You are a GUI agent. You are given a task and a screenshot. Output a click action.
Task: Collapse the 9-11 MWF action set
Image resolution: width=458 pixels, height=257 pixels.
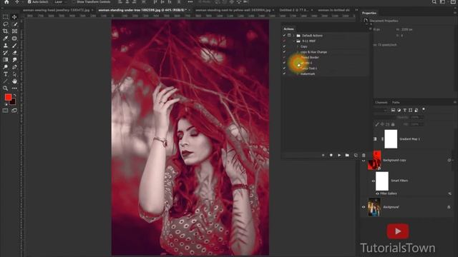(294, 41)
